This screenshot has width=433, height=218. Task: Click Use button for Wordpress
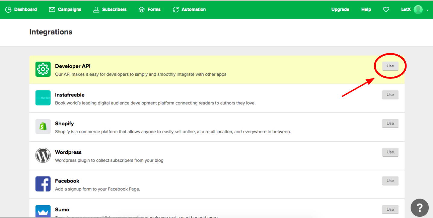click(390, 152)
